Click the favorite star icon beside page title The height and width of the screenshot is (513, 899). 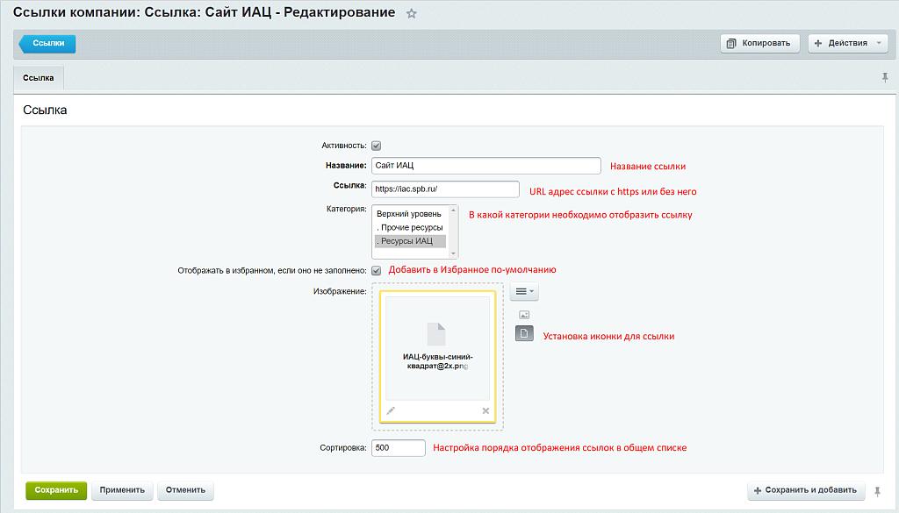tap(411, 14)
